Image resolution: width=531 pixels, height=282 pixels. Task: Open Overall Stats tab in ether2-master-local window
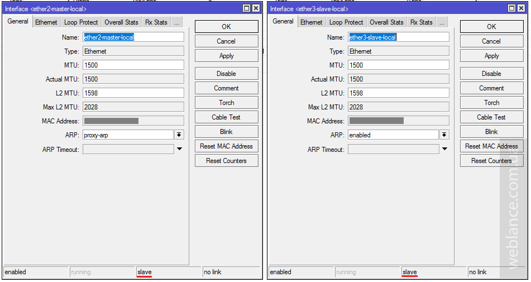tap(121, 22)
